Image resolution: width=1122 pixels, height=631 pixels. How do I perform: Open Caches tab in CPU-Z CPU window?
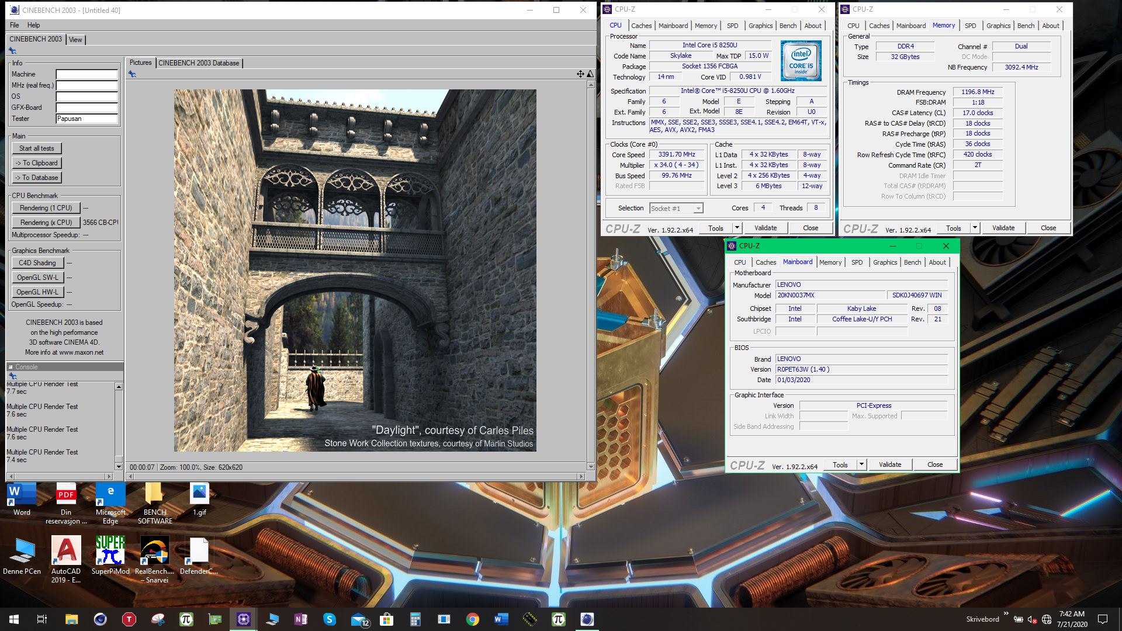click(x=641, y=26)
